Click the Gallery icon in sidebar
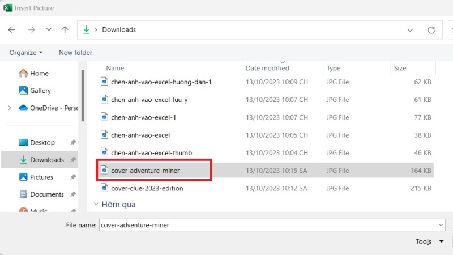This screenshot has width=453, height=255. [x=23, y=91]
